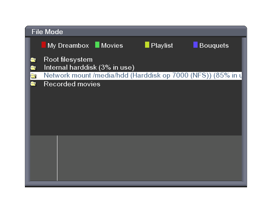Click the folder icon beside Recorded movies
272x218 pixels.
[33, 84]
